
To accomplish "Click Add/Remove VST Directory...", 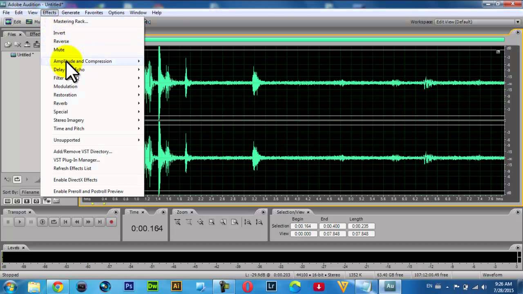I will click(x=83, y=151).
